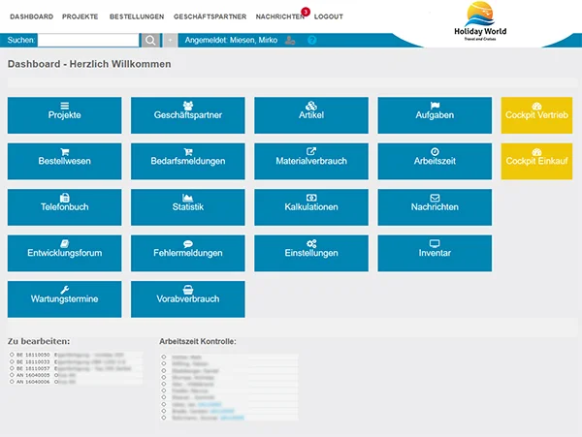Open Projekte in top navigation
582x437 pixels.
pyautogui.click(x=81, y=16)
